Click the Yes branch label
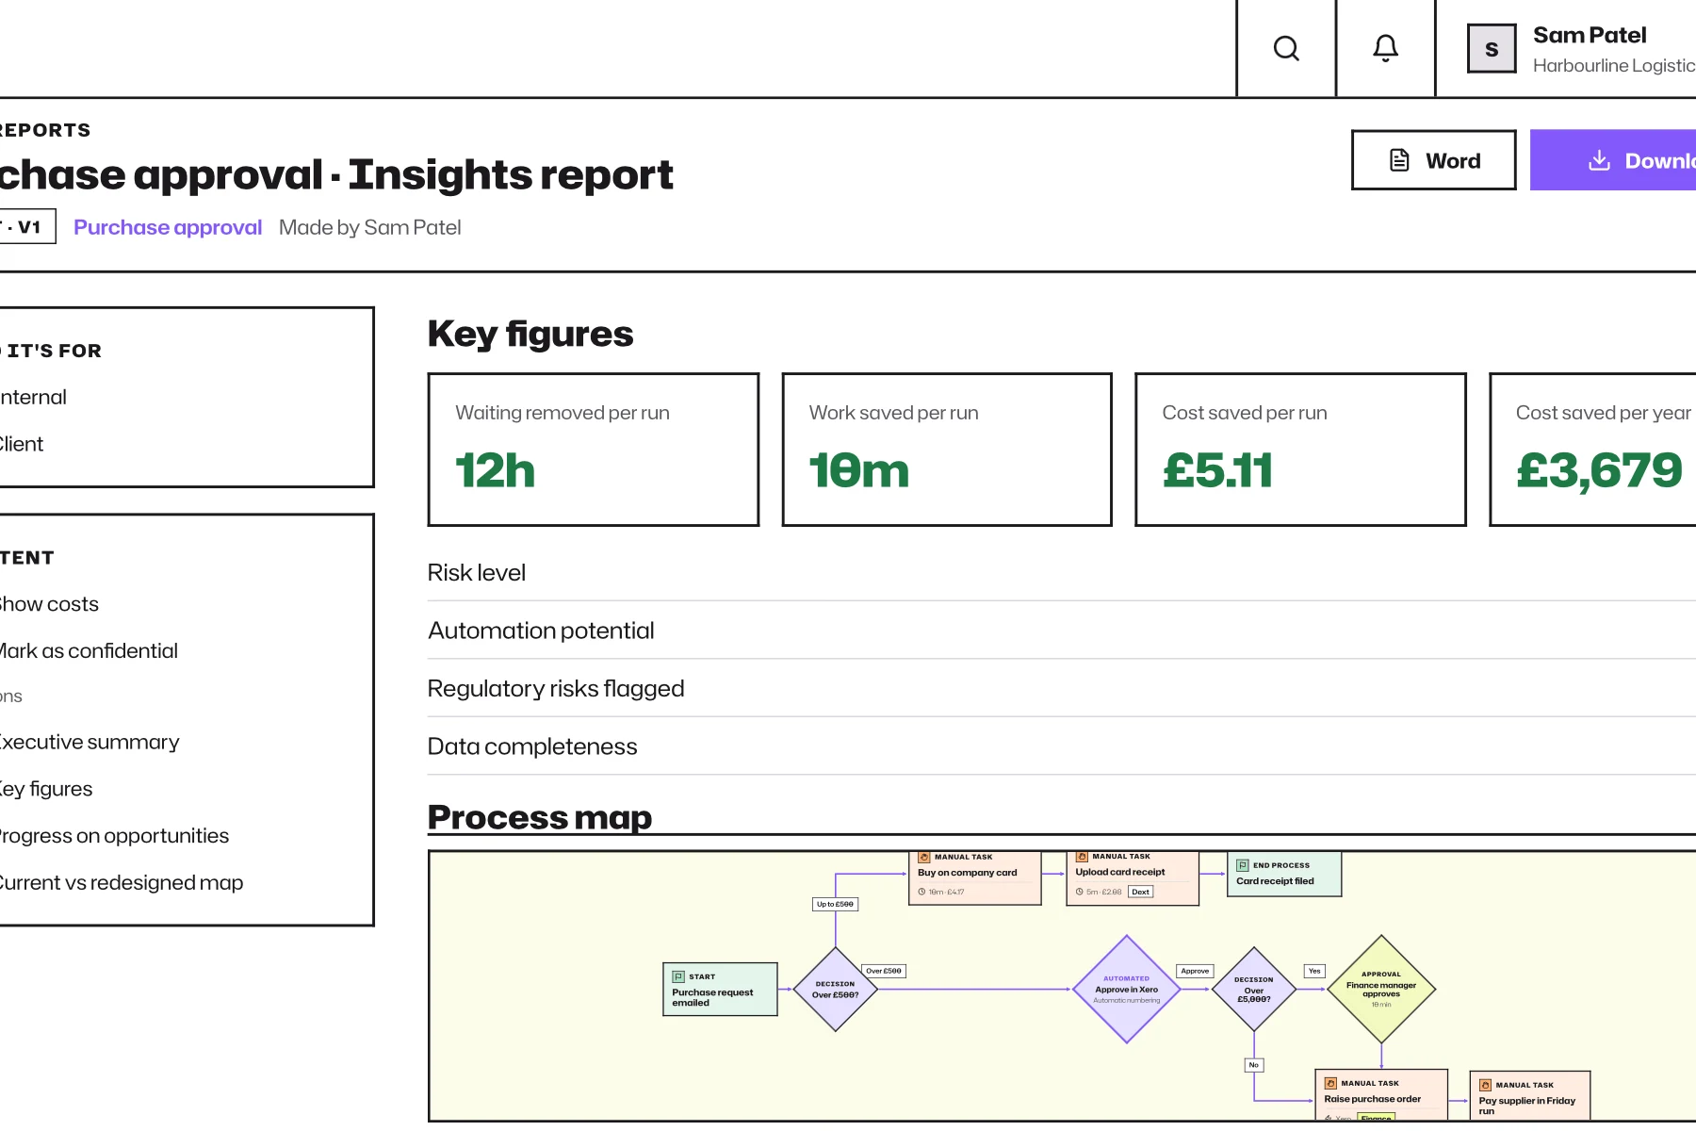Viewport: 1696px width, 1131px height. (x=1314, y=971)
